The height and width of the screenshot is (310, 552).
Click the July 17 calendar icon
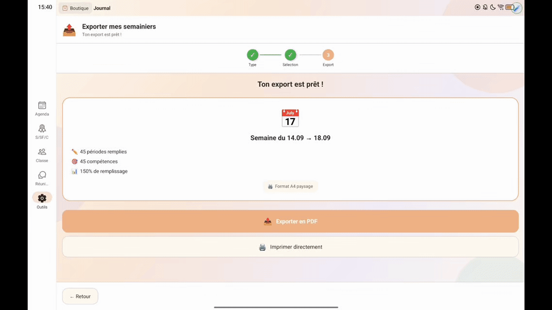pyautogui.click(x=290, y=117)
